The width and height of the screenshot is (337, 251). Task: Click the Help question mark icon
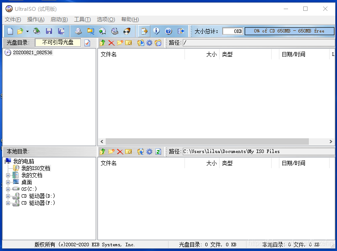point(168,31)
